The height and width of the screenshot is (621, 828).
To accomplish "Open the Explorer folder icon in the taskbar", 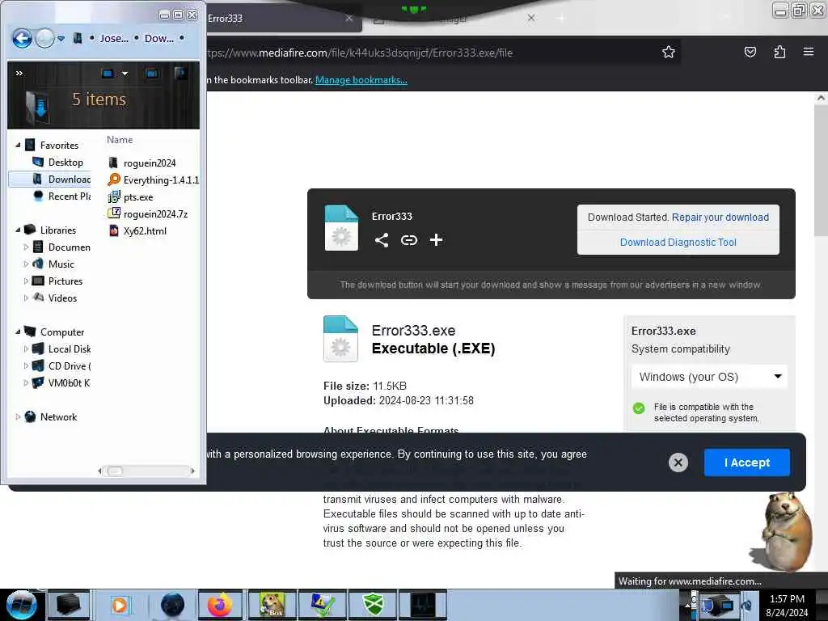I will coord(69,605).
